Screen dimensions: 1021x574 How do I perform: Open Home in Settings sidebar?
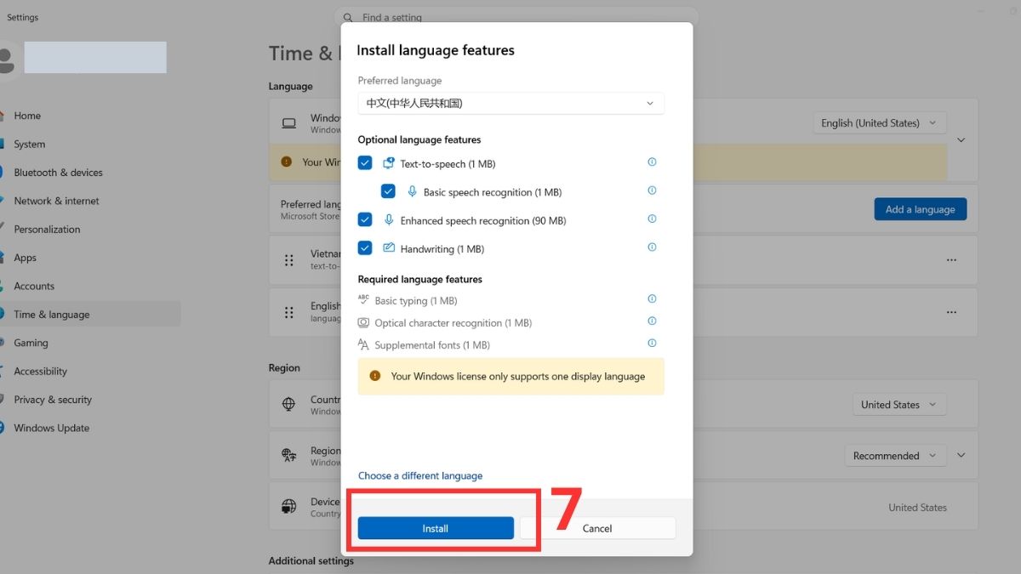[27, 116]
